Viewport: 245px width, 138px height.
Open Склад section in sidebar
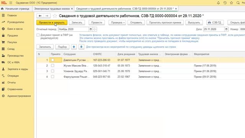pyautogui.click(x=11, y=49)
